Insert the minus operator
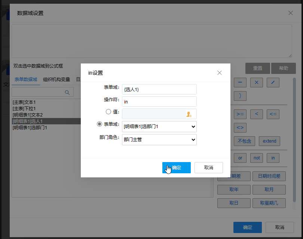 pyautogui.click(x=240, y=83)
